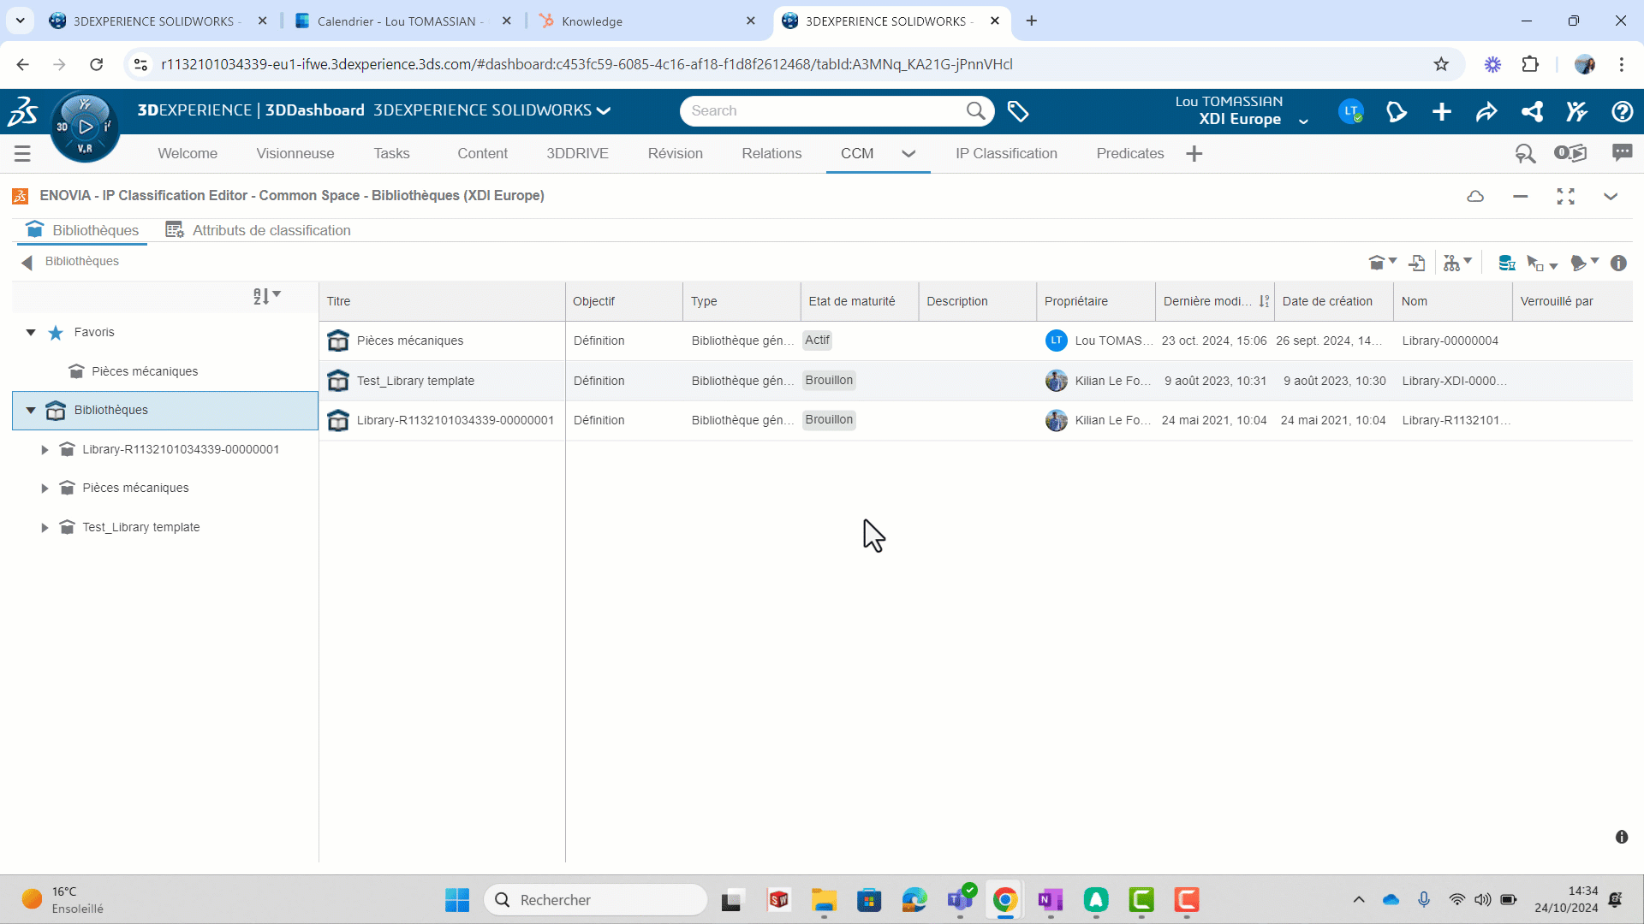1644x924 pixels.
Task: Click the information icon in the toolbar
Action: click(x=1618, y=264)
